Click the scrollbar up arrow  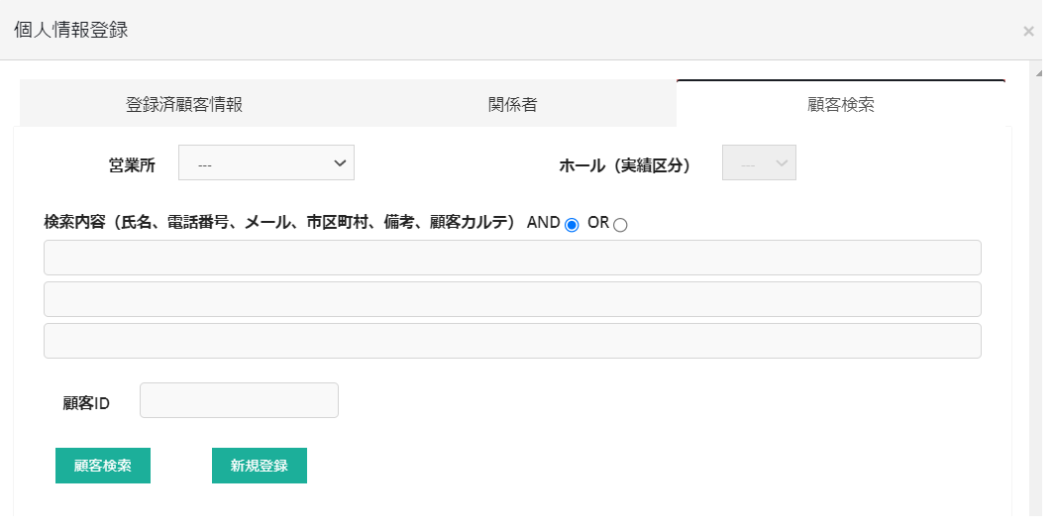[x=1038, y=73]
